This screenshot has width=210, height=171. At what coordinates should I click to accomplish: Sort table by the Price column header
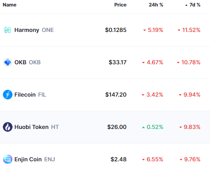[x=120, y=5]
